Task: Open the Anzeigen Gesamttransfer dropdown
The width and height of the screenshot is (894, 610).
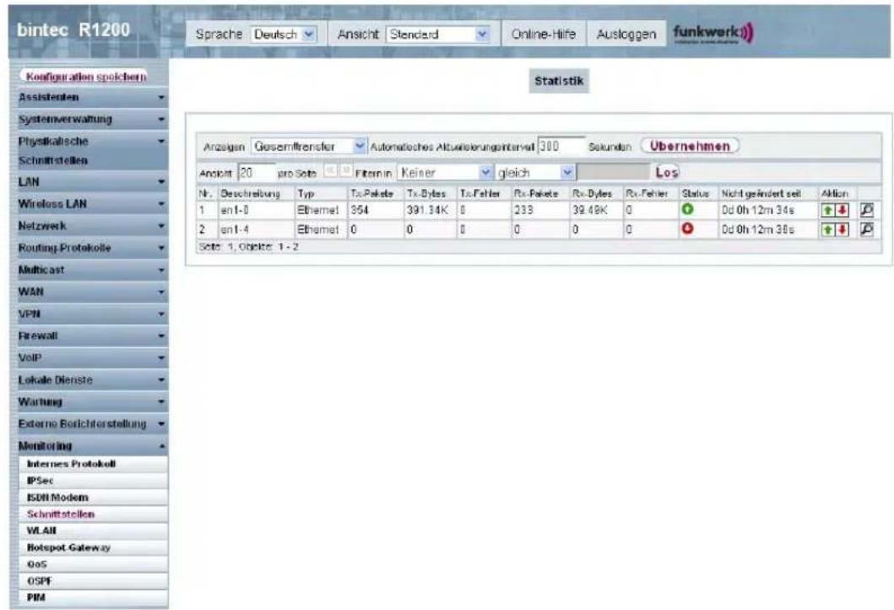Action: pyautogui.click(x=309, y=146)
